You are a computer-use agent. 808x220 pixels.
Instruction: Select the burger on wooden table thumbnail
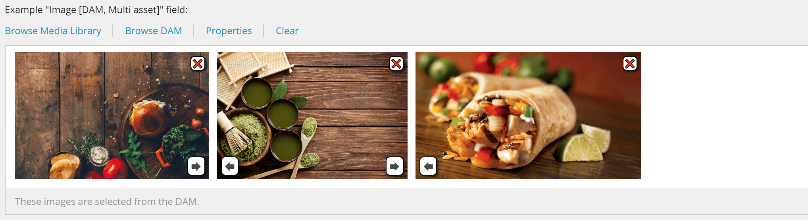(x=112, y=116)
